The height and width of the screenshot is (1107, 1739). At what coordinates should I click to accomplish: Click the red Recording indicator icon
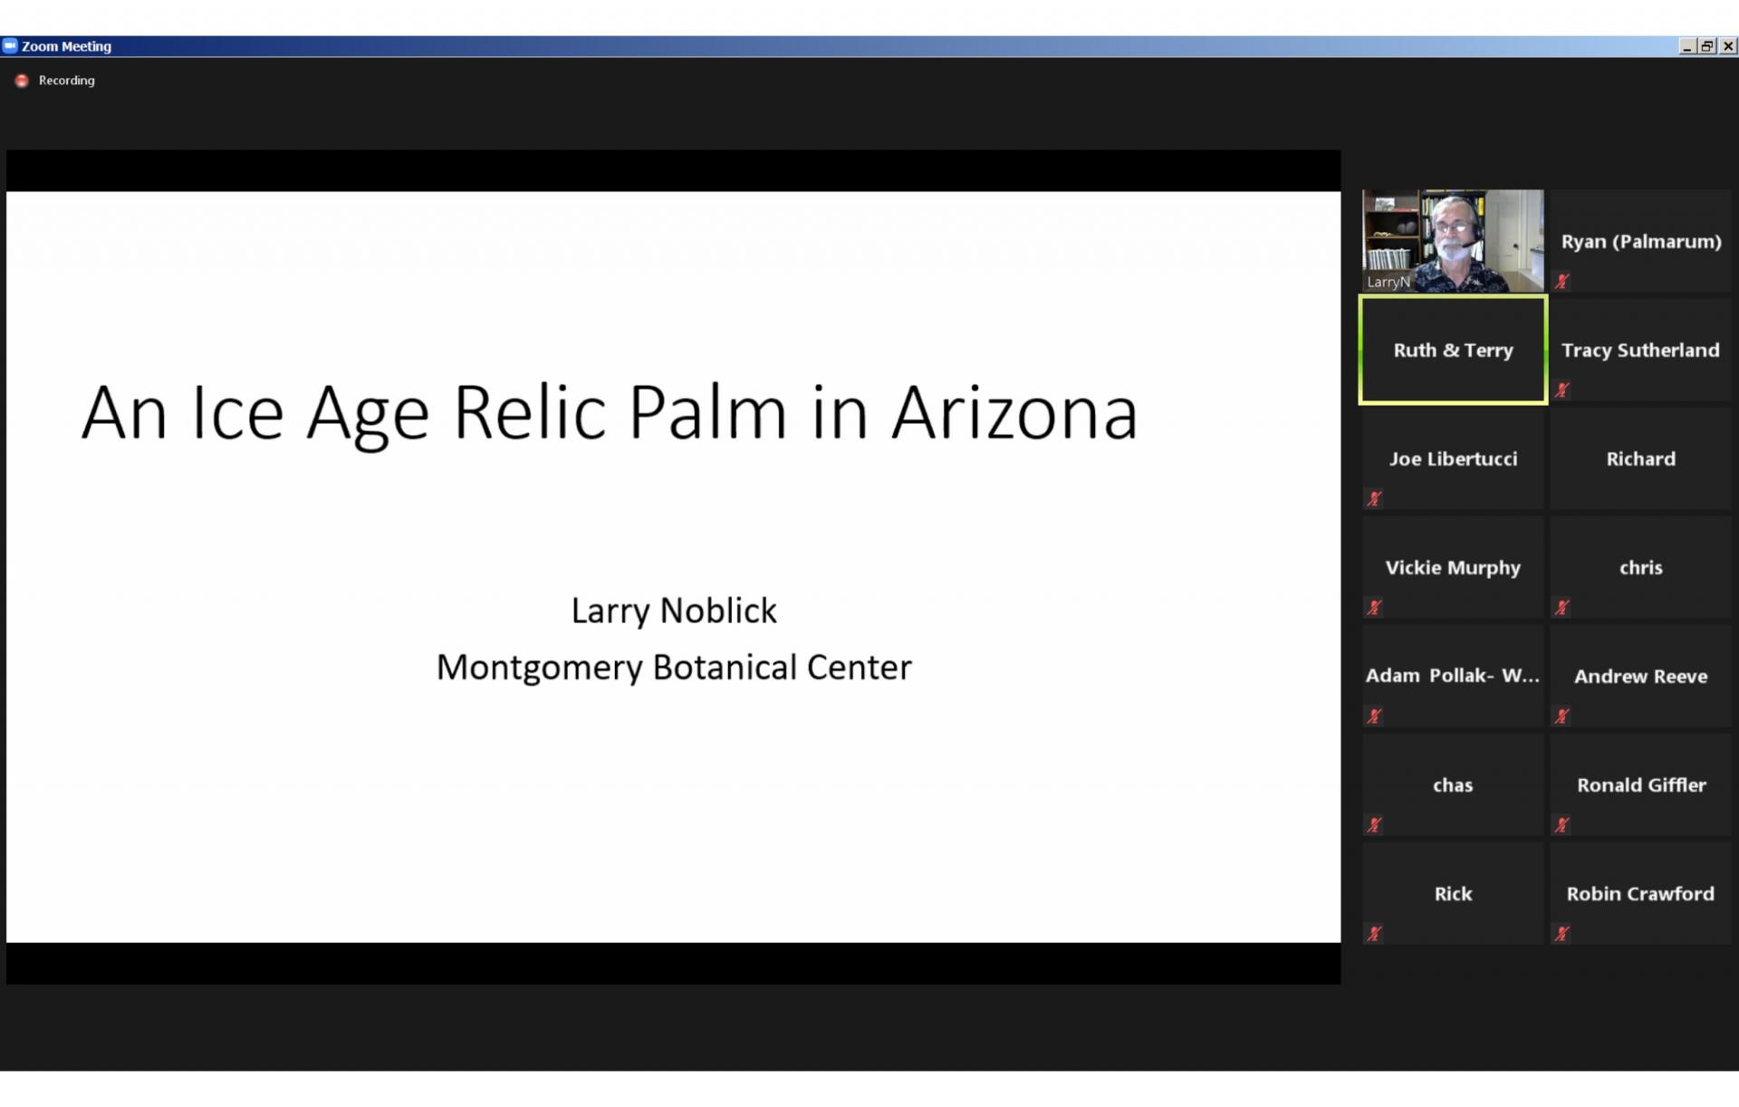22,81
